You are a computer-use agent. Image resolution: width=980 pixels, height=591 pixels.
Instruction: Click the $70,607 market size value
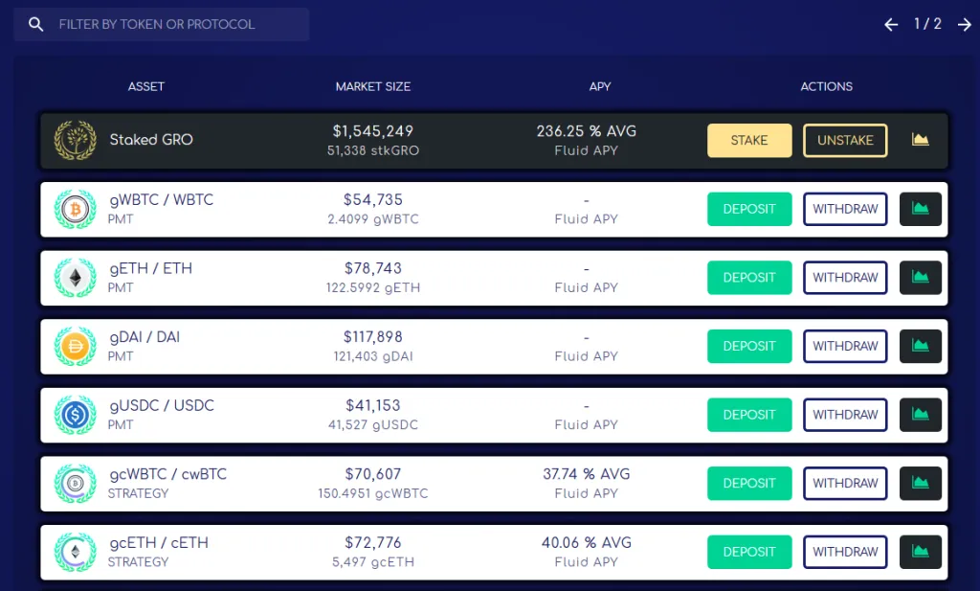coord(373,474)
